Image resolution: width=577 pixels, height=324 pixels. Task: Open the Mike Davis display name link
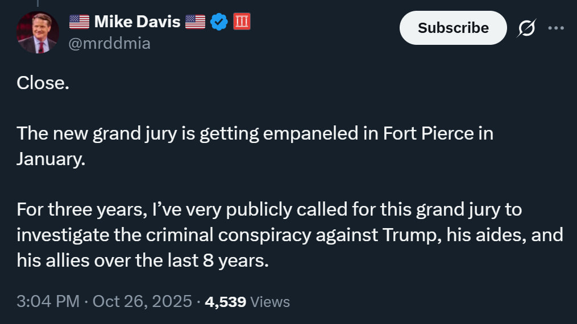click(x=137, y=22)
